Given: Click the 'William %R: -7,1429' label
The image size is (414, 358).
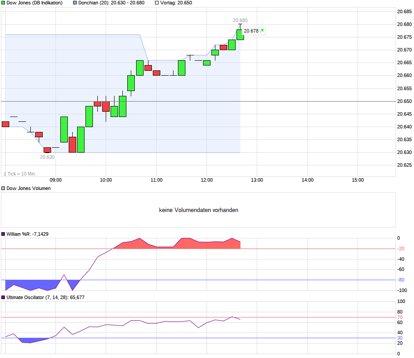Looking at the screenshot, I should point(27,234).
